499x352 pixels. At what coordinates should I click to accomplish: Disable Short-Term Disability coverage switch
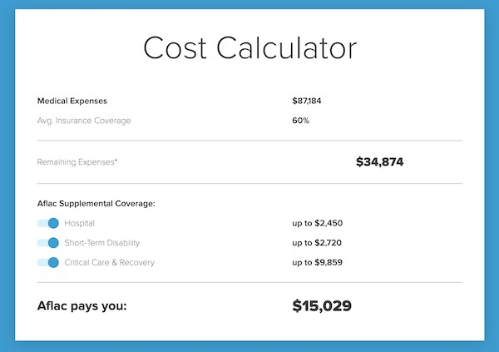(48, 243)
